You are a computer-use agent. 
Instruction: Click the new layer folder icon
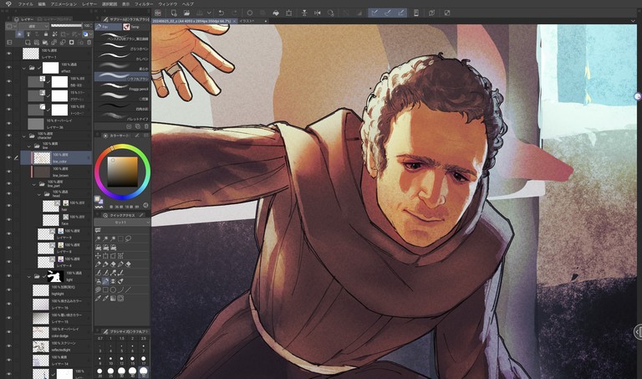click(x=45, y=43)
